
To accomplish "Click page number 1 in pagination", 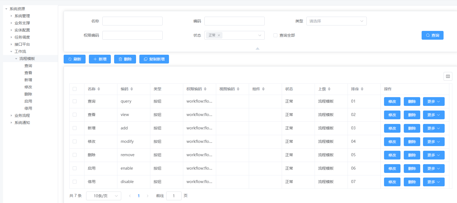I will pyautogui.click(x=139, y=196).
